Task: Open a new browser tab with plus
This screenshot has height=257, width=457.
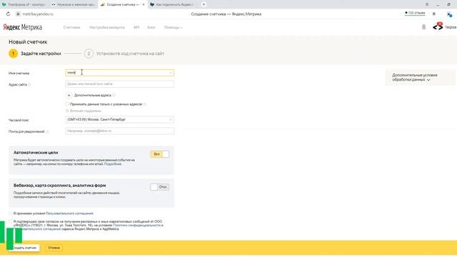Action: click(x=204, y=4)
